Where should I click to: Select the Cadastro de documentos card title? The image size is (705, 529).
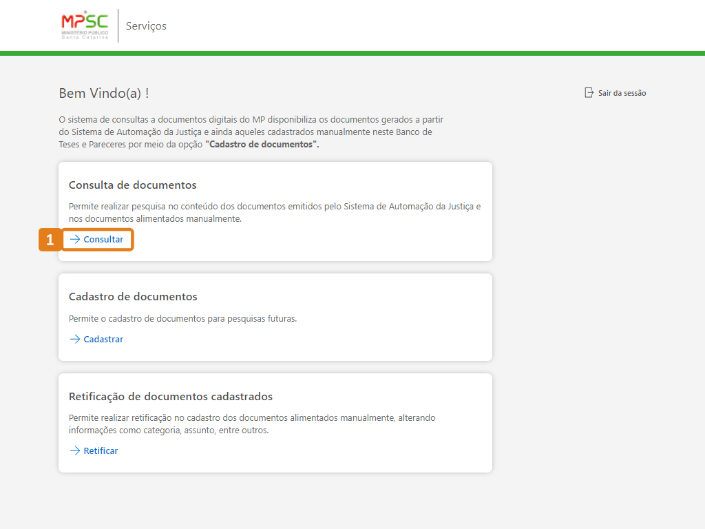coord(133,297)
